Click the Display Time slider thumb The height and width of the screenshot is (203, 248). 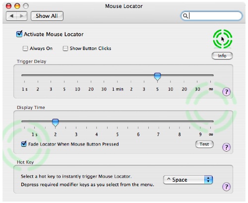click(56, 122)
